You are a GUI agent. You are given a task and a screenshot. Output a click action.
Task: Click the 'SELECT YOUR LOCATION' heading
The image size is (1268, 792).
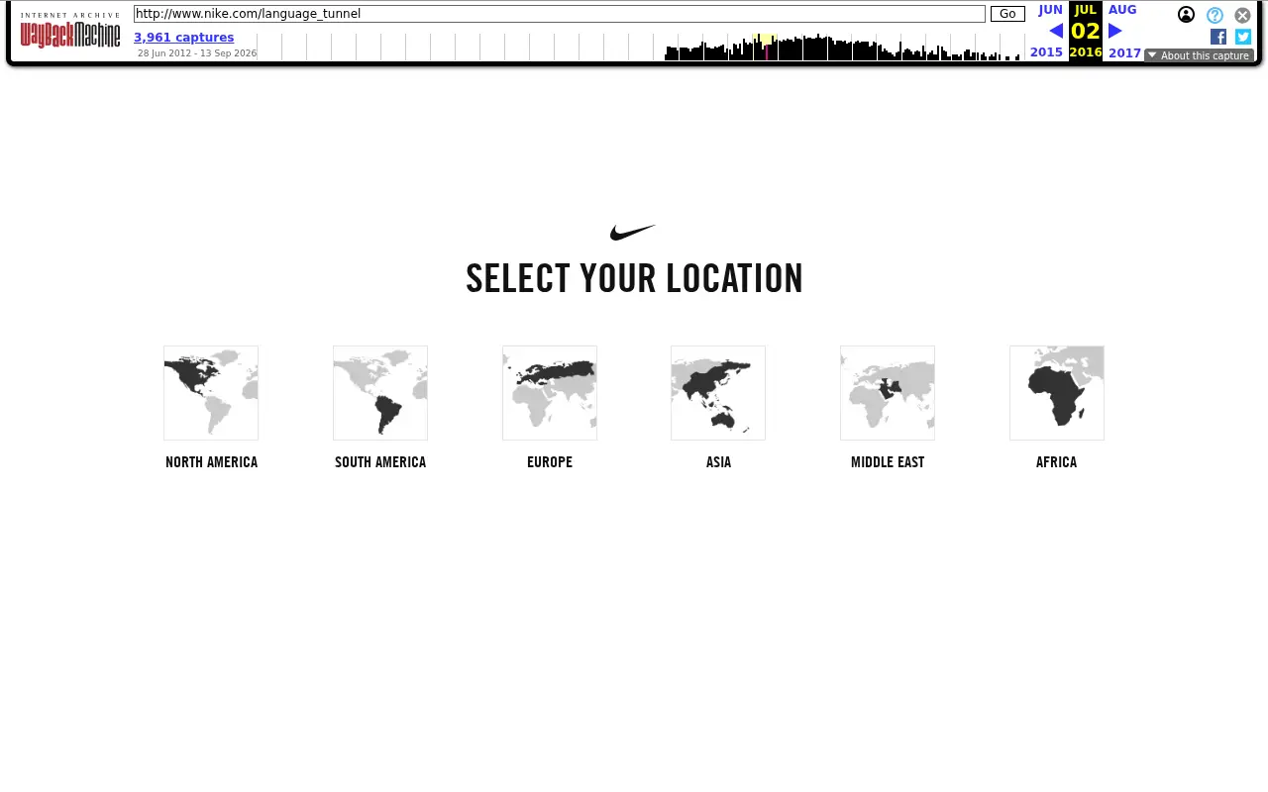coord(634,279)
